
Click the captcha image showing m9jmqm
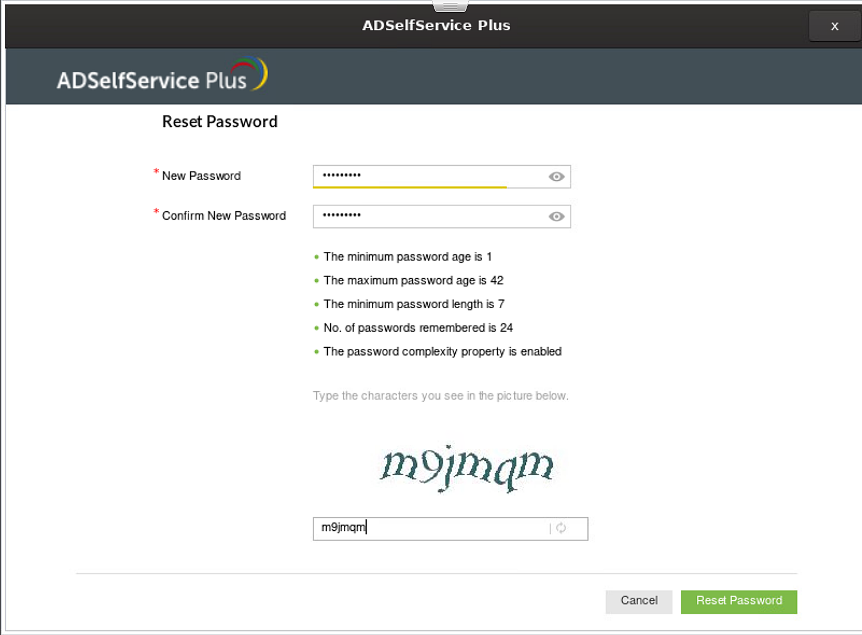(468, 469)
